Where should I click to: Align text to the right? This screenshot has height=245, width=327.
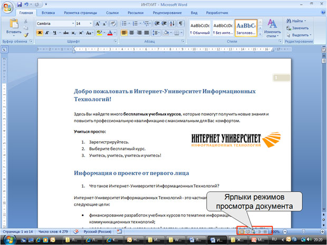click(139, 33)
